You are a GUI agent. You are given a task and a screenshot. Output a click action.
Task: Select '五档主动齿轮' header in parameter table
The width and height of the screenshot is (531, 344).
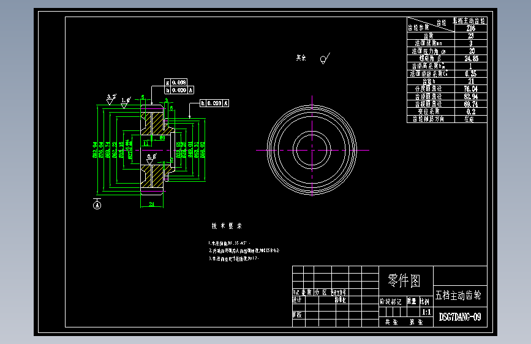tap(469, 21)
